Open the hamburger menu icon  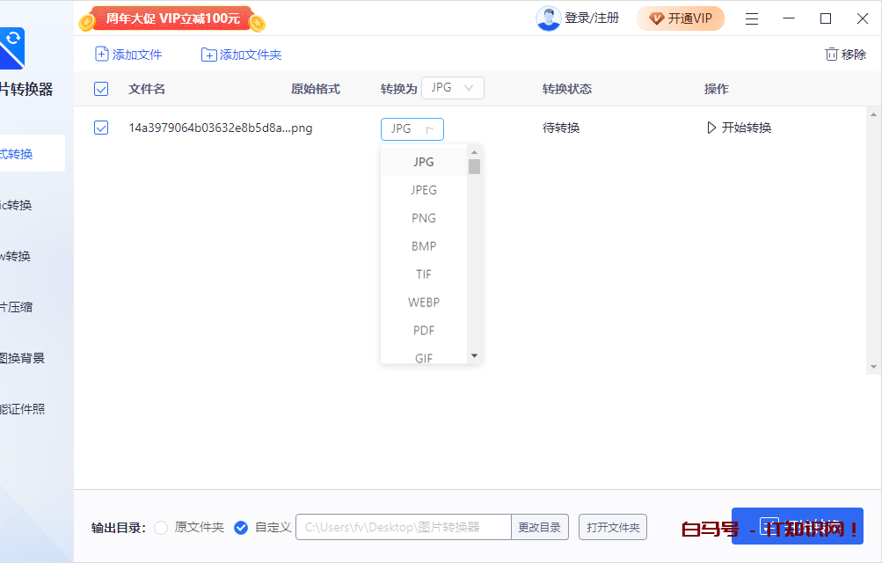[x=752, y=18]
